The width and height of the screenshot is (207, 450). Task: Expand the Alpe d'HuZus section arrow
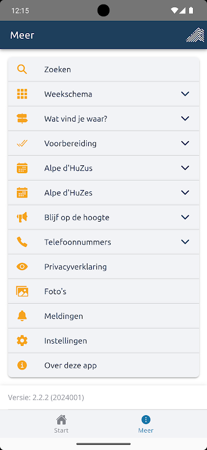coord(185,168)
